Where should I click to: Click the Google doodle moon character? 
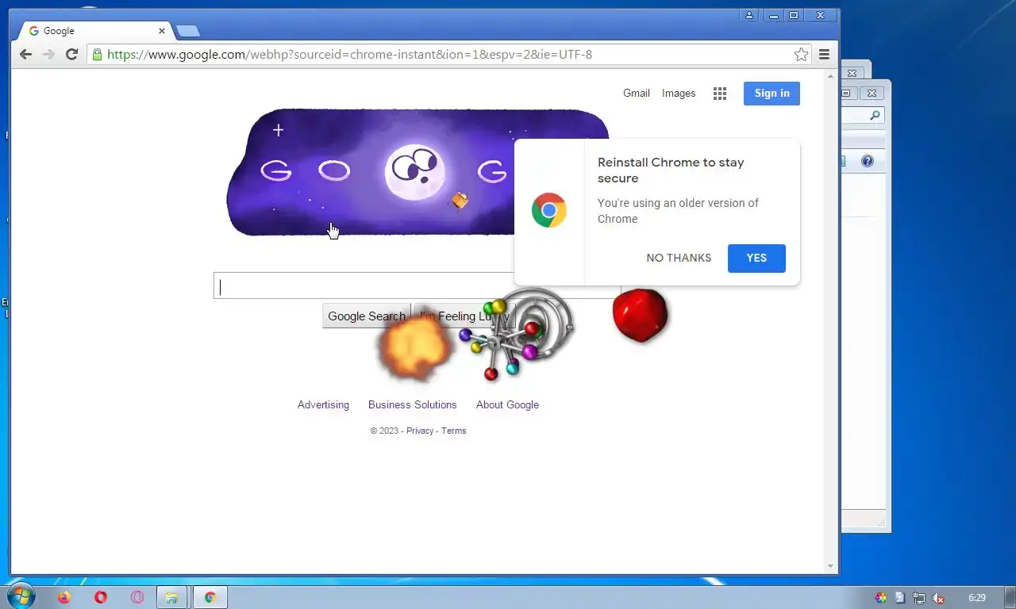(414, 171)
